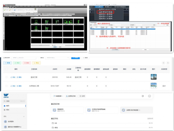Click the blue search button above the table
Viewport: 174px width, 131px height.
[76, 58]
